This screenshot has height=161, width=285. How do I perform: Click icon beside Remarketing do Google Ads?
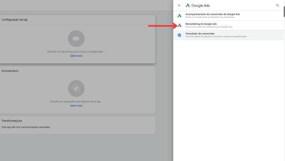coord(180,25)
